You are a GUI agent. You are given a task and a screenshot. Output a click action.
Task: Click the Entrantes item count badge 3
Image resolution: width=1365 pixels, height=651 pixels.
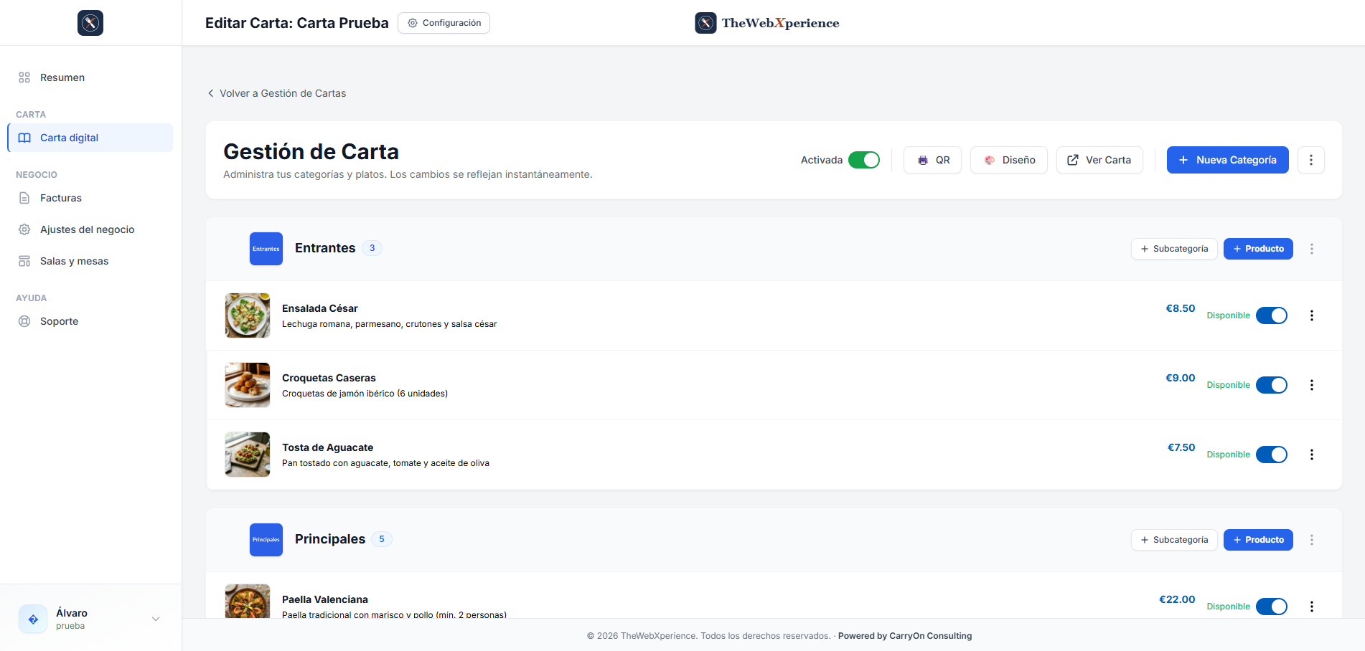pos(372,248)
